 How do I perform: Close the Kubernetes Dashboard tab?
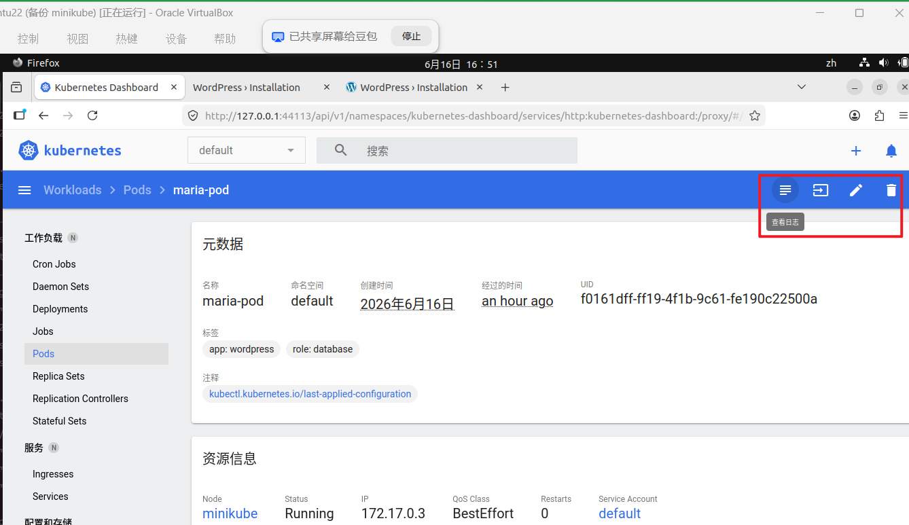[x=174, y=88]
